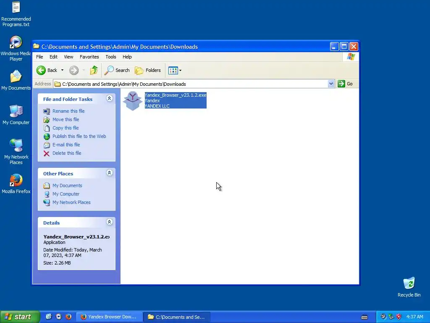Image resolution: width=430 pixels, height=323 pixels.
Task: Click the first system tray icon
Action: (x=383, y=317)
